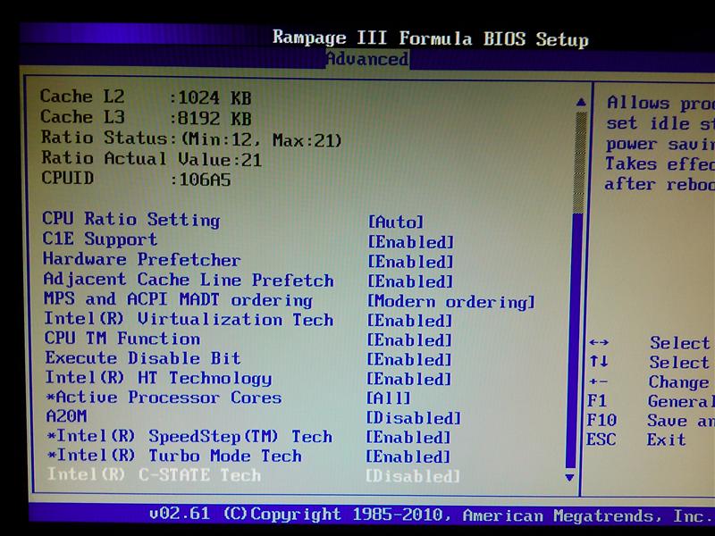Open MPS and ACPI MADT Modern ordering option

[451, 301]
